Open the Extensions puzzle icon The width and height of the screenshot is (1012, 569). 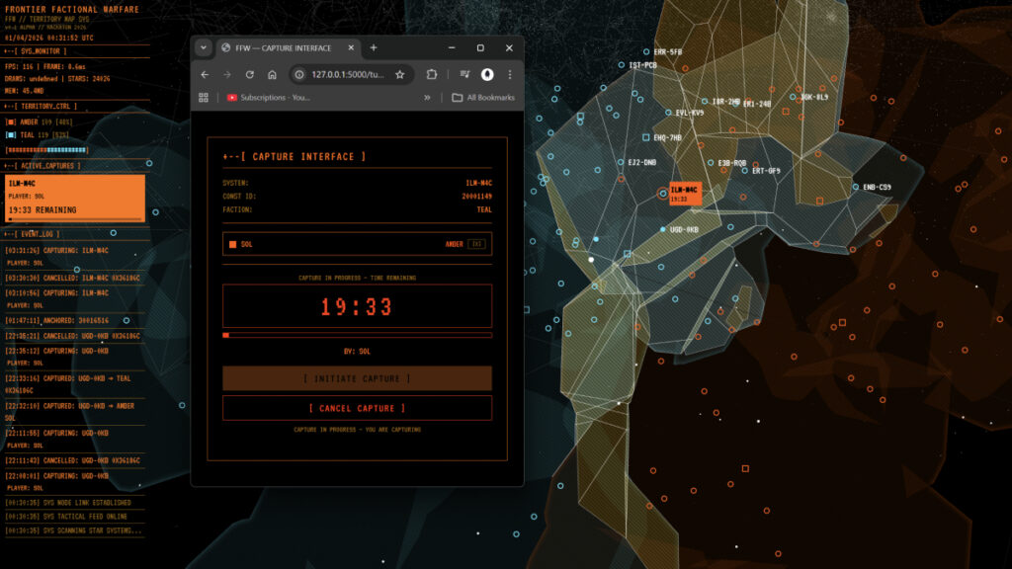(432, 75)
